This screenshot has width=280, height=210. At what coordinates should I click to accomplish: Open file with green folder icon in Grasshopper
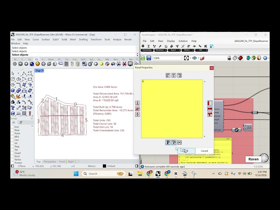pos(143,58)
